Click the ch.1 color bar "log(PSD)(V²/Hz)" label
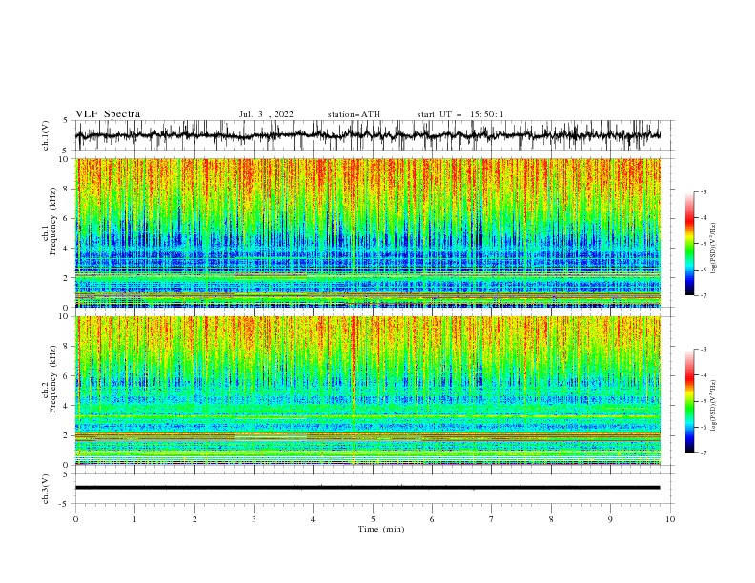The height and width of the screenshot is (583, 755). click(714, 249)
